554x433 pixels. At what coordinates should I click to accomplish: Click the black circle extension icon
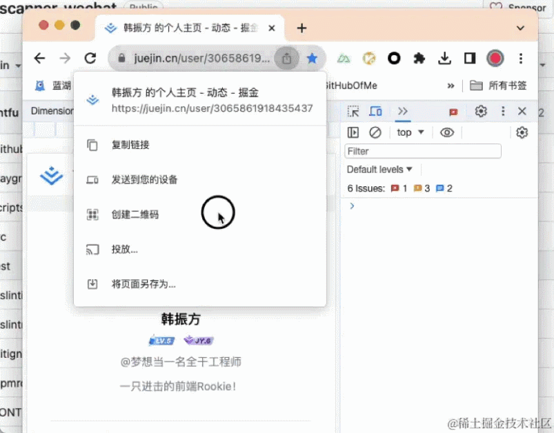[x=394, y=59]
